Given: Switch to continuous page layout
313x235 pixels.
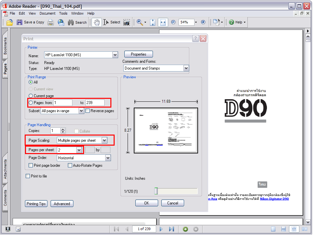Looking at the screenshot, I should (283, 229).
